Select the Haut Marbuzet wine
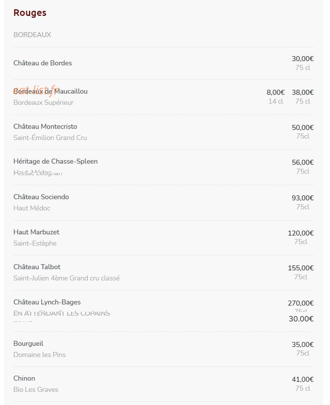The width and height of the screenshot is (330, 405). pos(36,232)
